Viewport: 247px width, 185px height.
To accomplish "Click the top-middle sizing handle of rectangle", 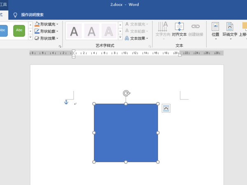I will 126,104.
